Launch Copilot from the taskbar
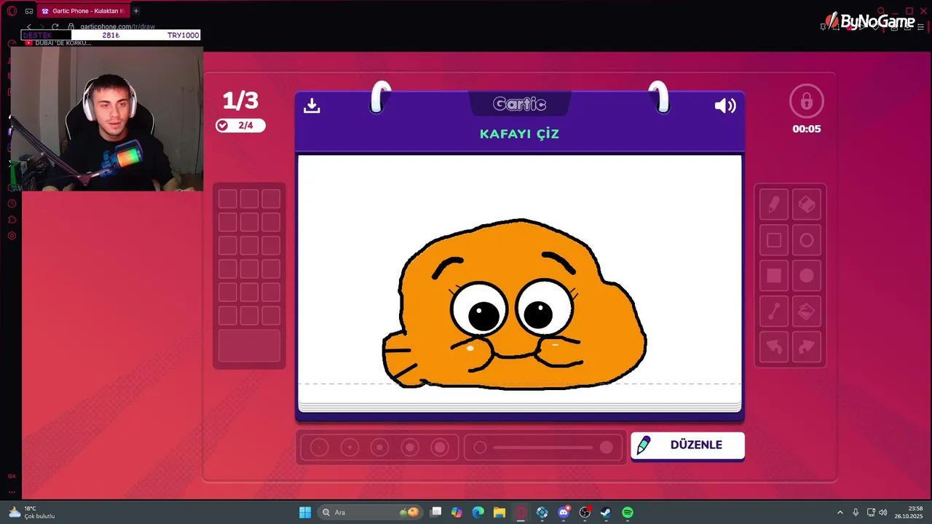The image size is (932, 524). pos(457,512)
